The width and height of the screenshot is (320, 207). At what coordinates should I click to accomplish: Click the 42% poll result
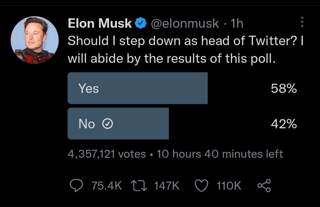(x=284, y=124)
